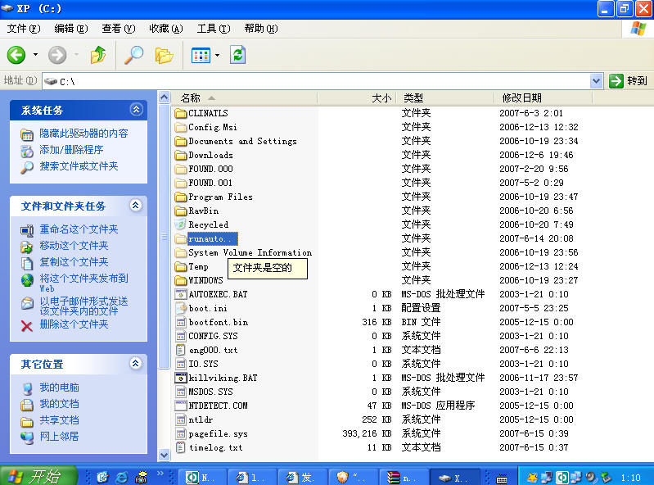Sort by the 类型 column header
The width and height of the screenshot is (654, 485).
tap(445, 98)
